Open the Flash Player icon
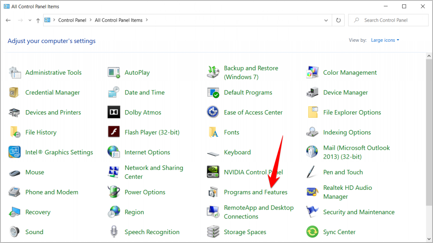433x243 pixels. [114, 132]
